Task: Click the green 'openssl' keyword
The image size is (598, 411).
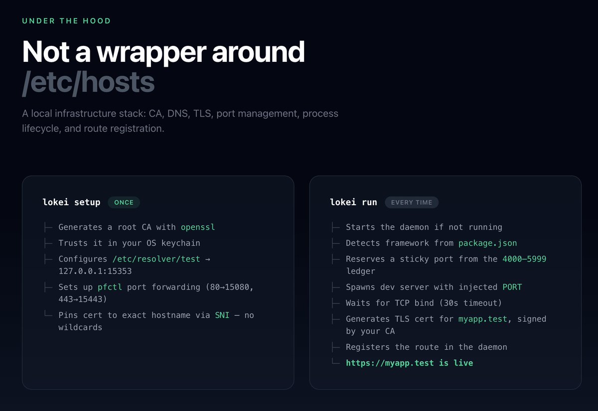Action: (x=197, y=227)
